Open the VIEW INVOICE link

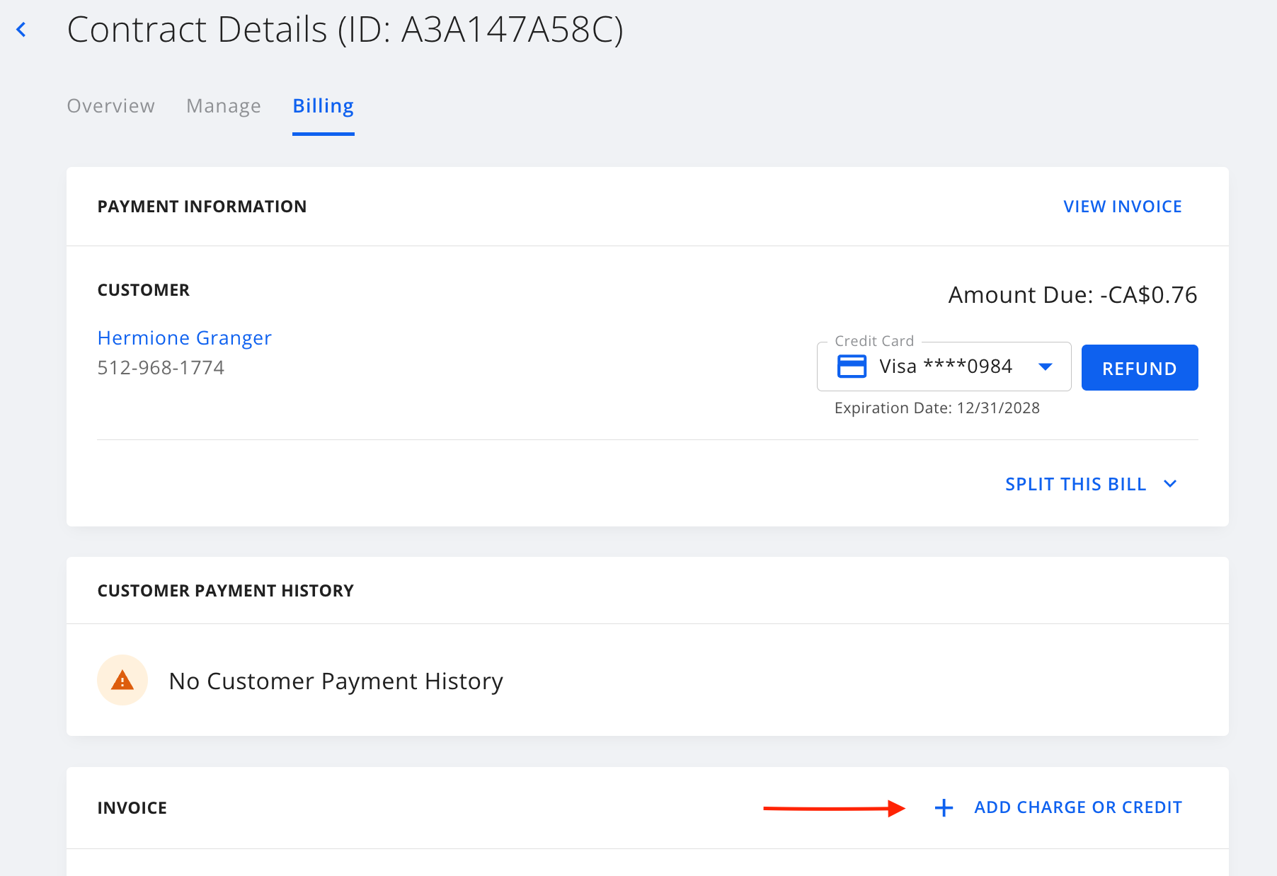tap(1122, 207)
